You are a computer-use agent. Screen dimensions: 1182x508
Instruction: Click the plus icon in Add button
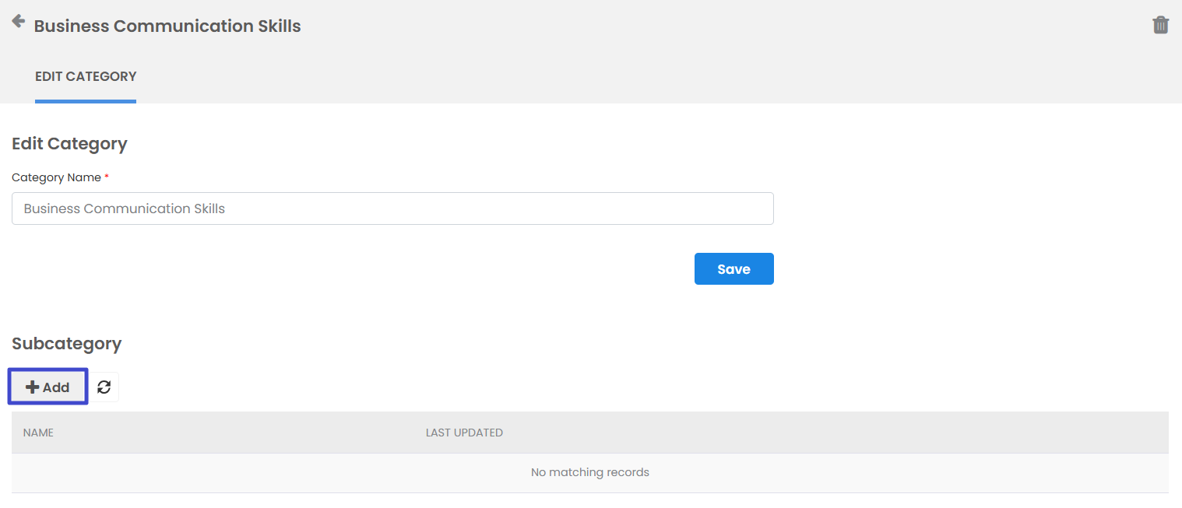tap(32, 387)
